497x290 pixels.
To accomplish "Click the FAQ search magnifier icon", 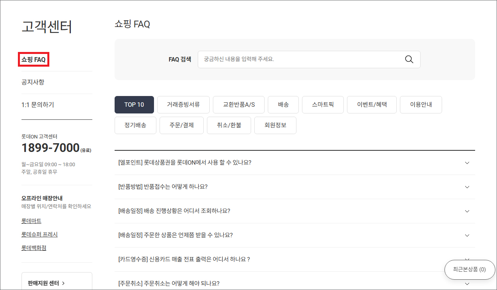I will click(409, 60).
